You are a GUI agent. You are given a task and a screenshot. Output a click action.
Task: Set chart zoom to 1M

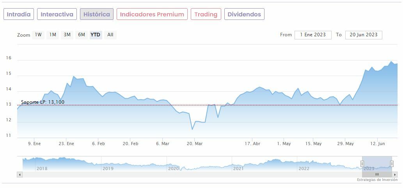pyautogui.click(x=53, y=35)
